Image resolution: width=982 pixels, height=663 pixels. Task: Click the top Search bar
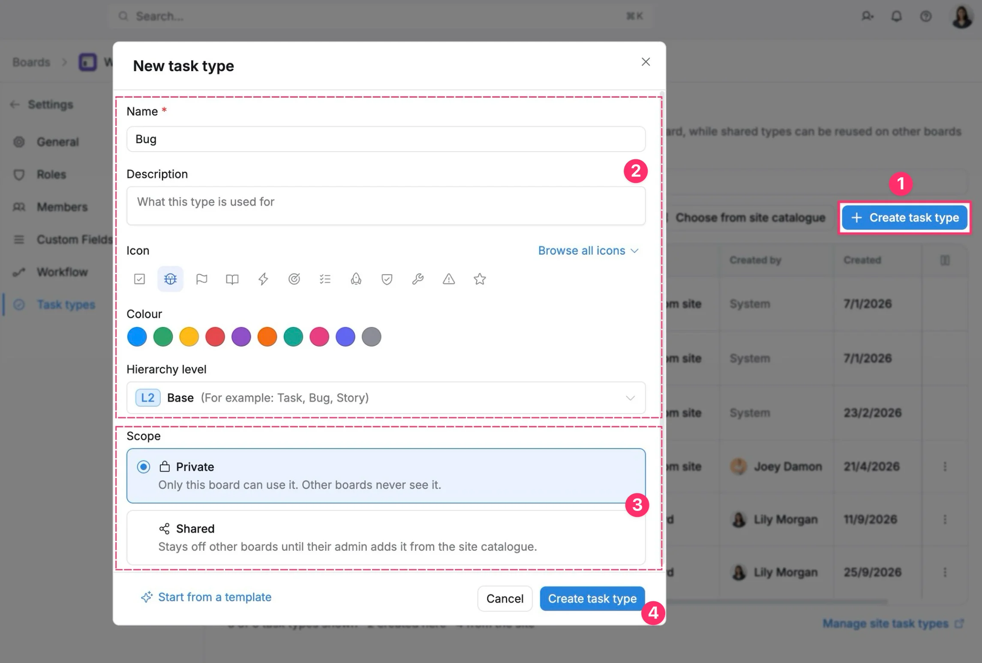click(x=381, y=16)
